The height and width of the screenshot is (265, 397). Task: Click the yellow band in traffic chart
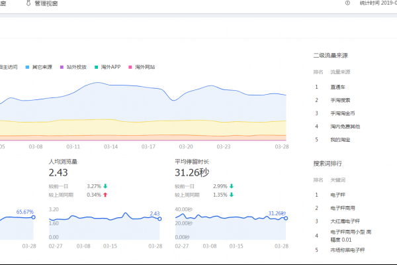[142, 128]
